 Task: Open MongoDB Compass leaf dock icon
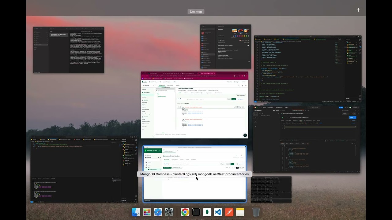(207, 212)
